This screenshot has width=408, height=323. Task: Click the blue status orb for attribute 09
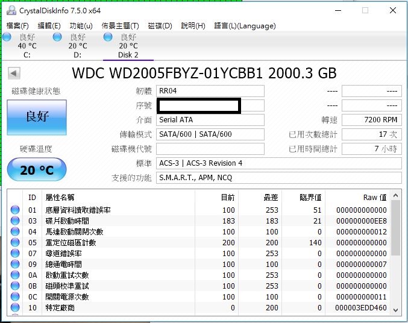coord(15,264)
